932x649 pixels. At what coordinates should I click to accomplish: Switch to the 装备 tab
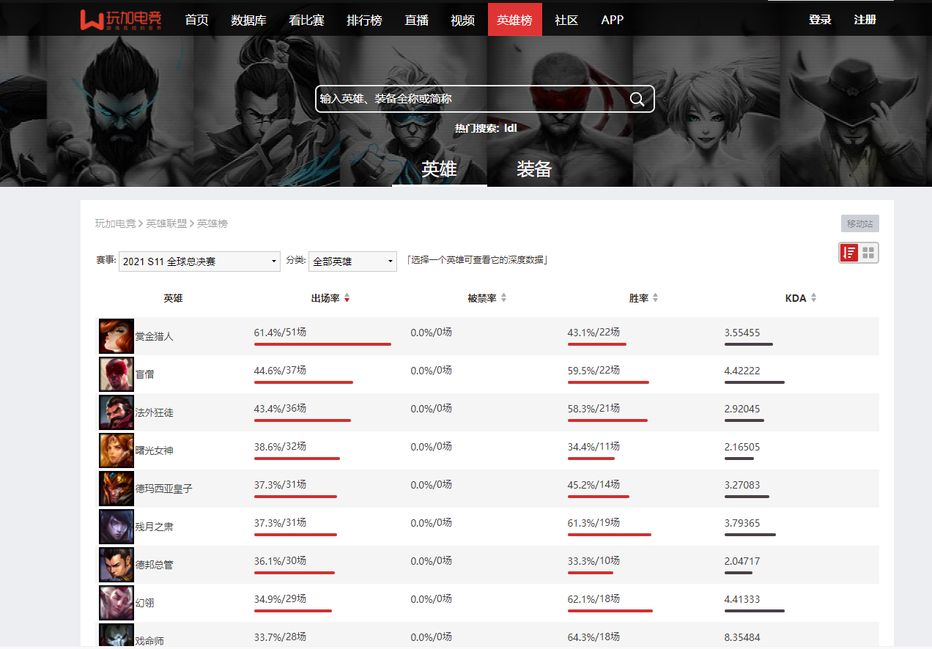[534, 169]
